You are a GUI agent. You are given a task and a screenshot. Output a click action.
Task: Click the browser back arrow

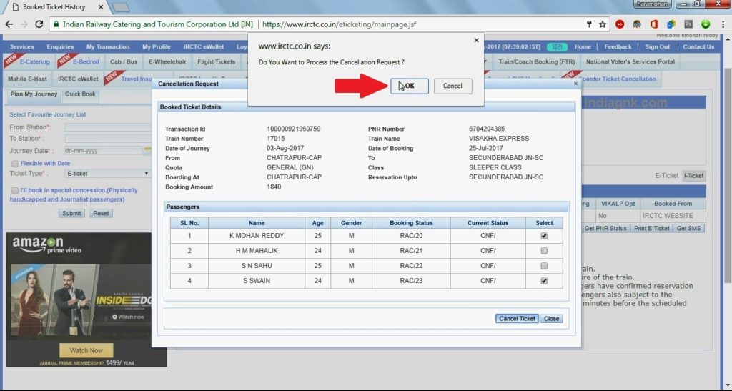(x=7, y=24)
